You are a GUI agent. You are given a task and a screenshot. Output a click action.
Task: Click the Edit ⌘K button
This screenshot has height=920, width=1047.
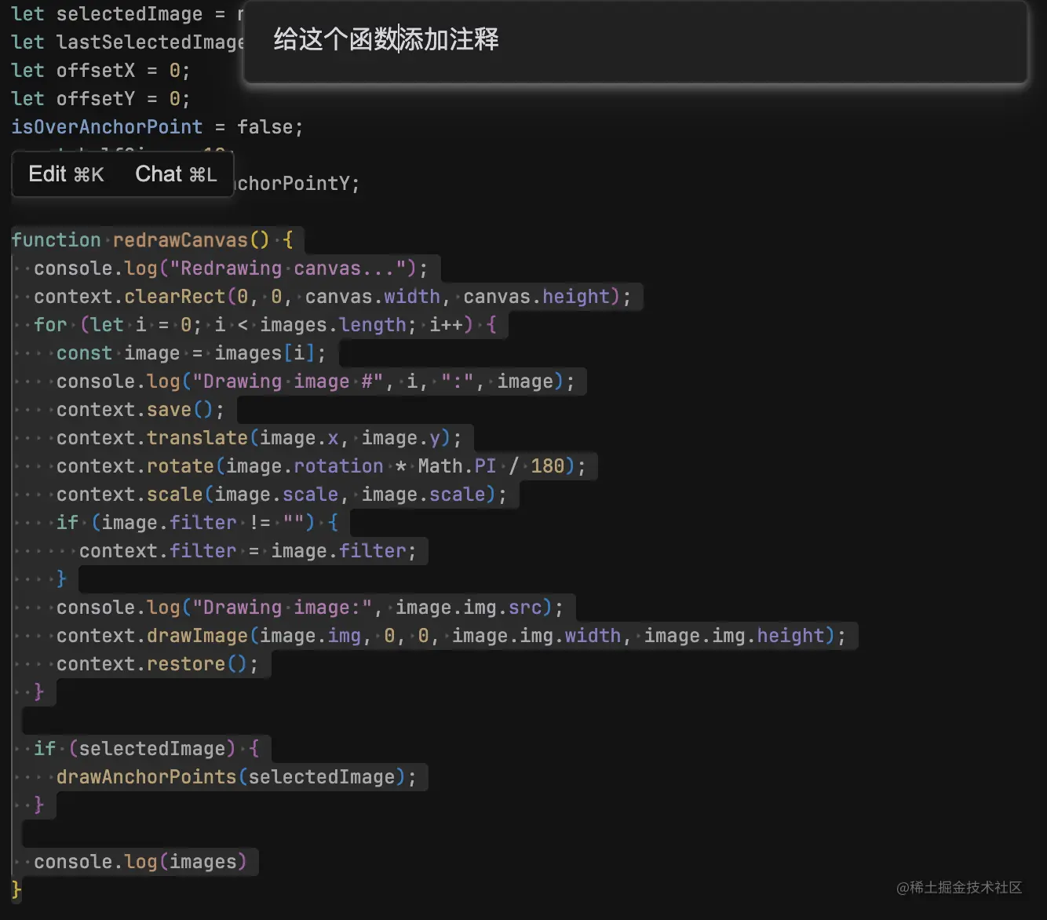click(66, 174)
